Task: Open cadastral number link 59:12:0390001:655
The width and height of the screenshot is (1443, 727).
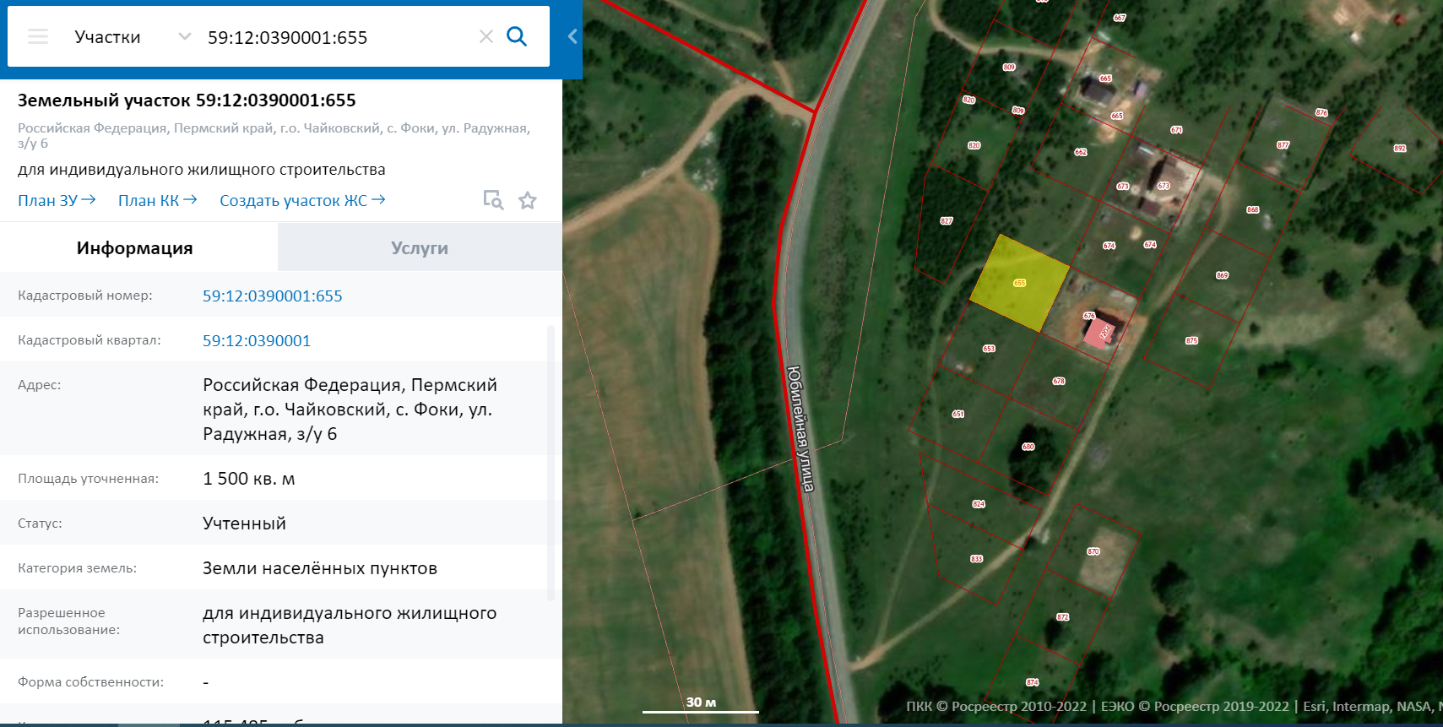Action: click(273, 296)
